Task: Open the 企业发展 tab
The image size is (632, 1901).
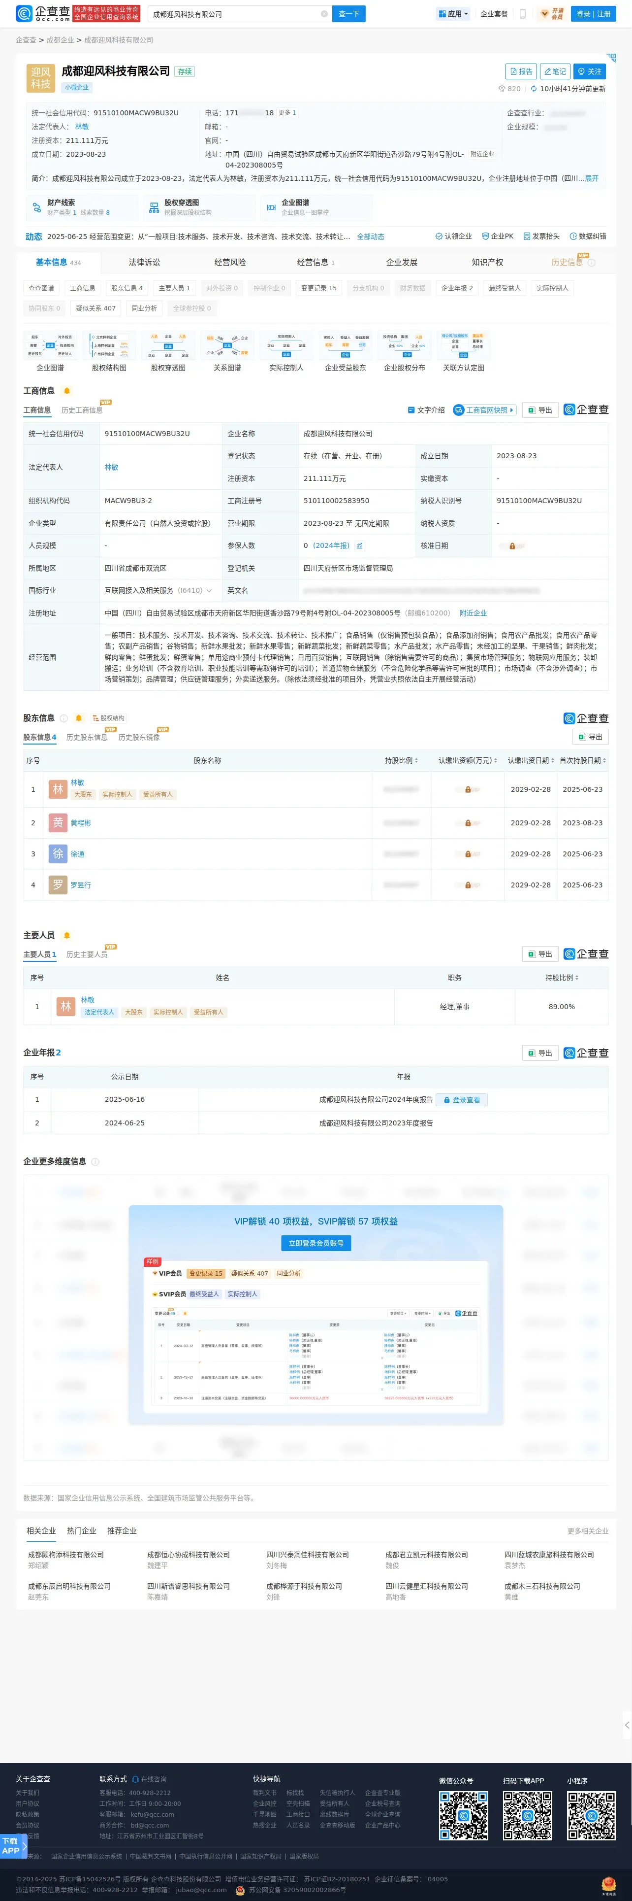Action: [x=402, y=262]
